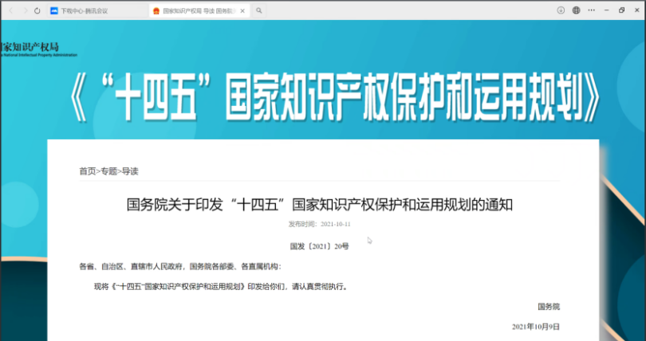Viewport: 646px width, 341px height.
Task: Click the national emblem favicon on active tab
Action: pos(156,11)
